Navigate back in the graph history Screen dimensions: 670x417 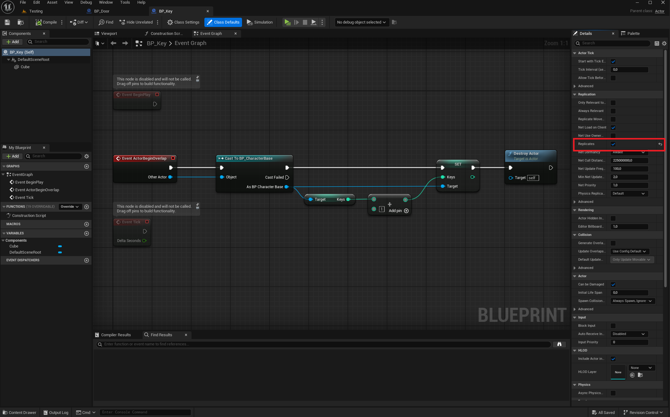114,43
